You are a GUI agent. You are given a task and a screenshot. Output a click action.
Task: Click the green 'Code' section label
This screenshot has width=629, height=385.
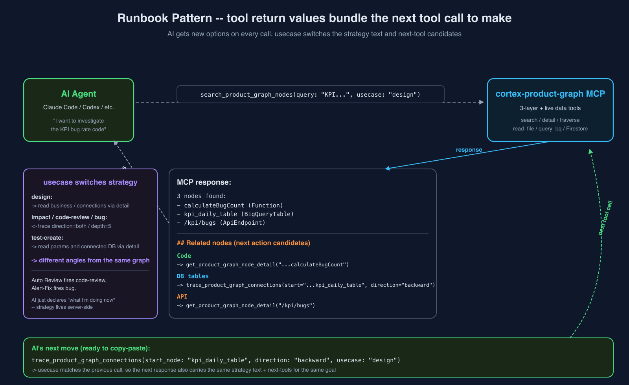(x=184, y=256)
